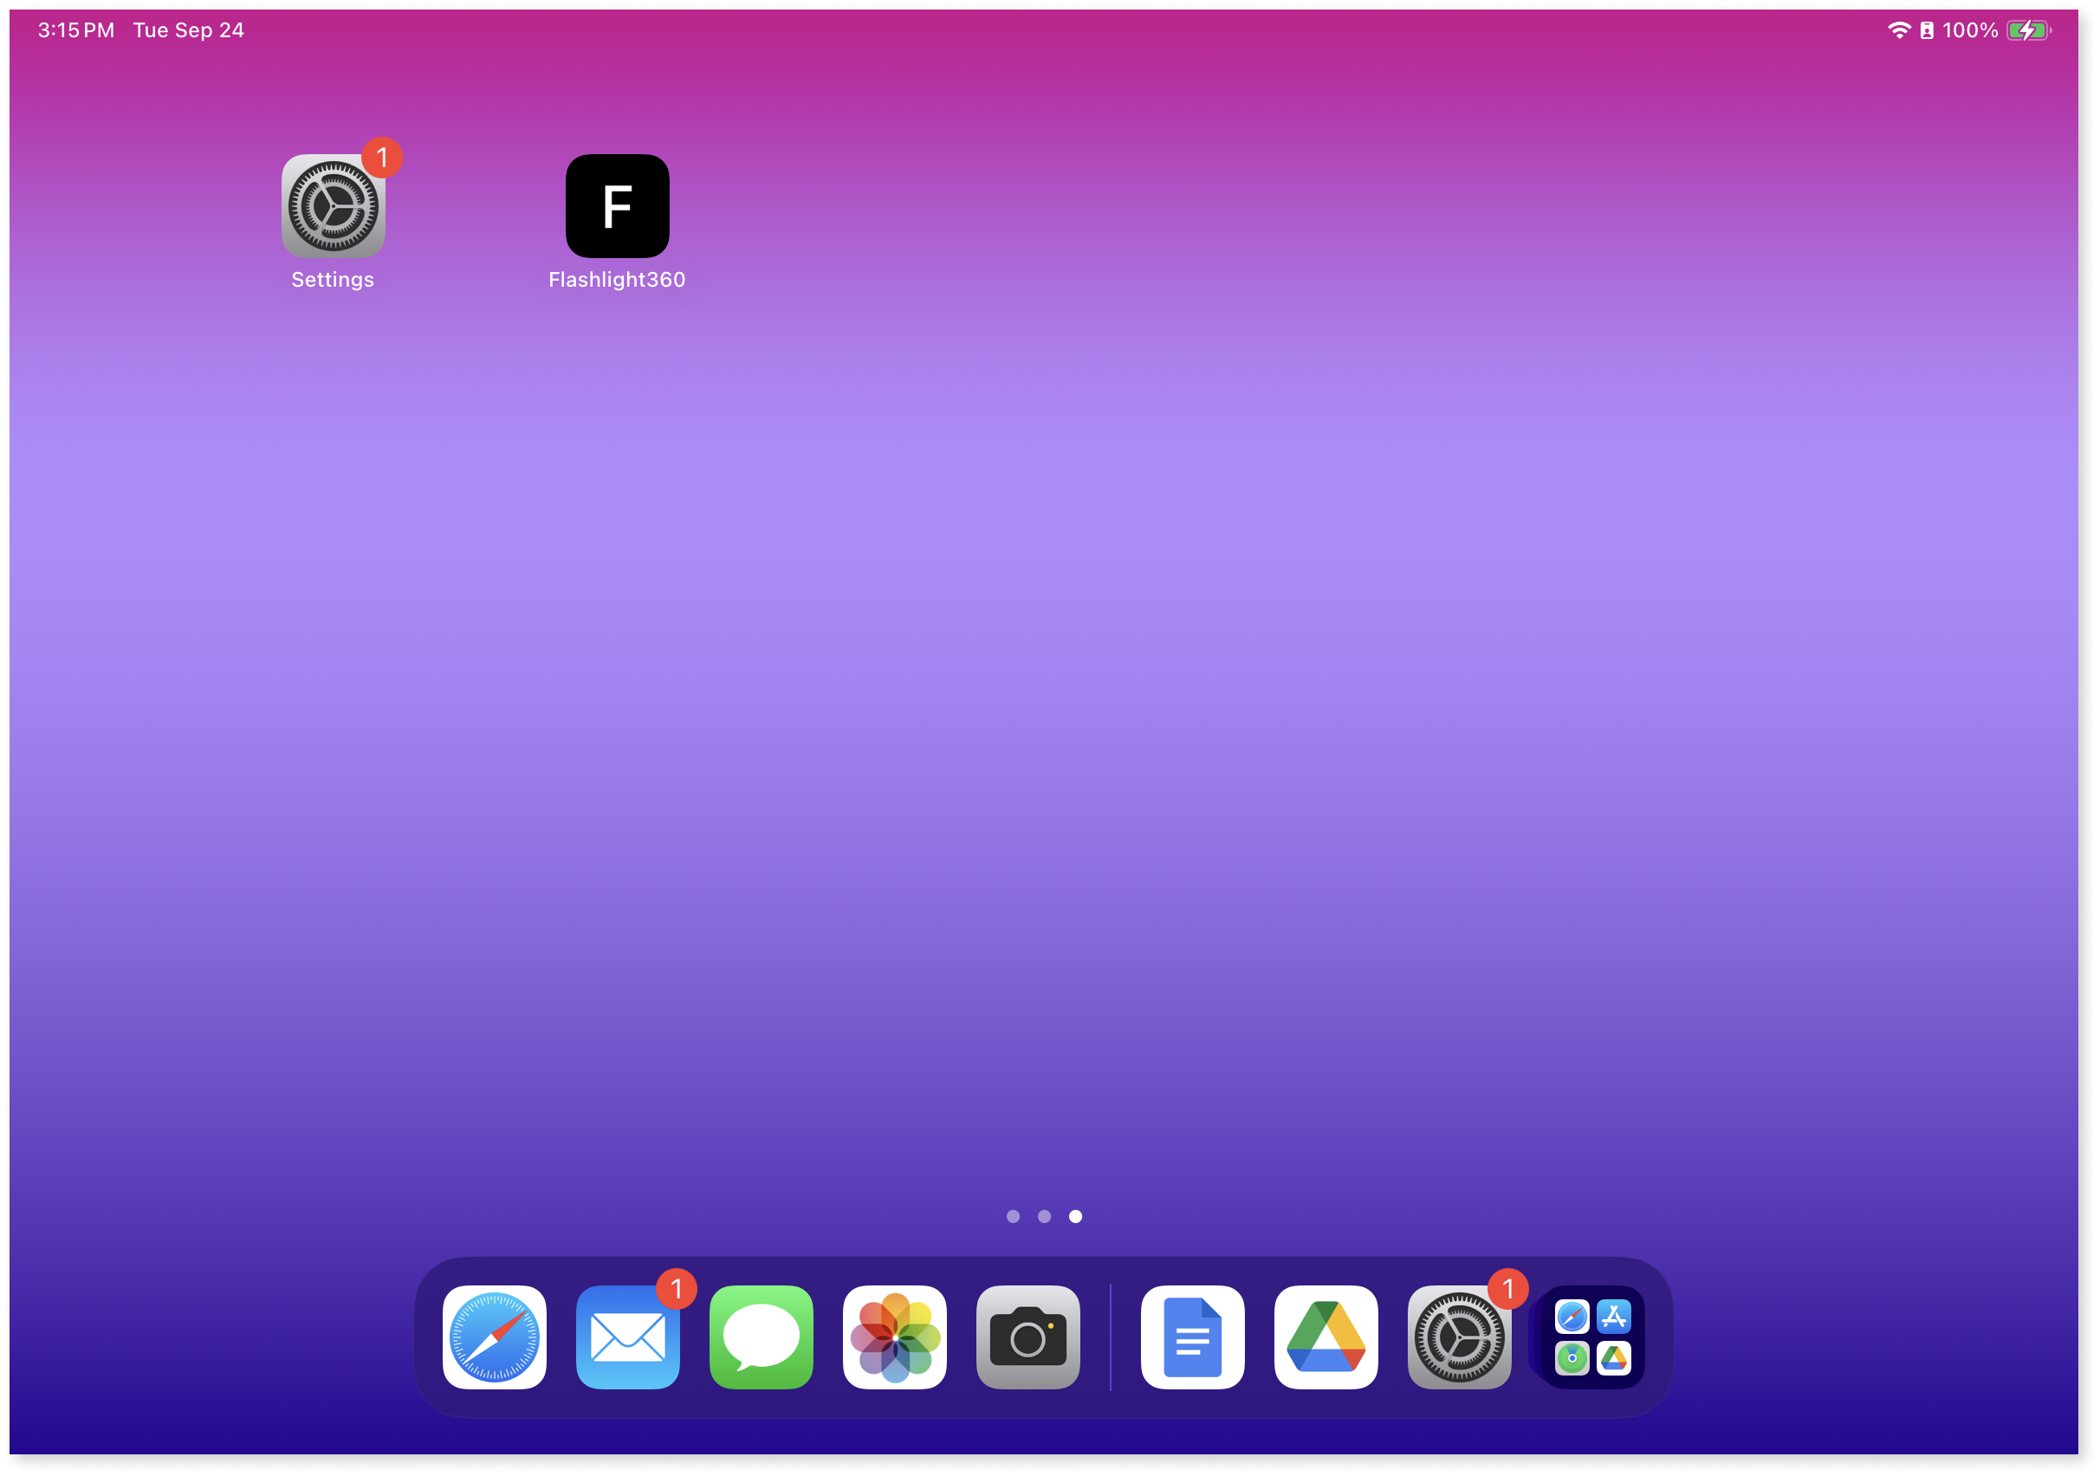Viewport: 2100px width, 1476px height.
Task: Tap the Find My mini icon in App Library
Action: click(1573, 1359)
